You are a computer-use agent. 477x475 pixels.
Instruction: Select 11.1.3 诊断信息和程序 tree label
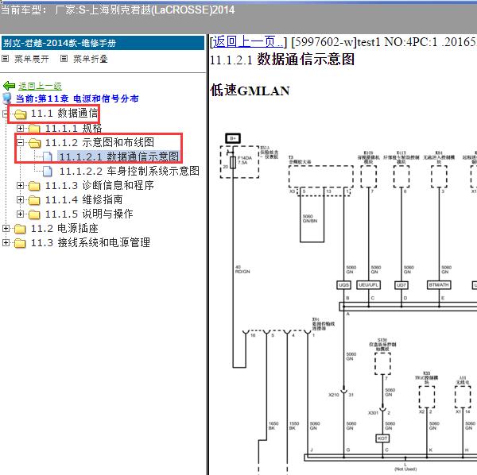point(99,185)
